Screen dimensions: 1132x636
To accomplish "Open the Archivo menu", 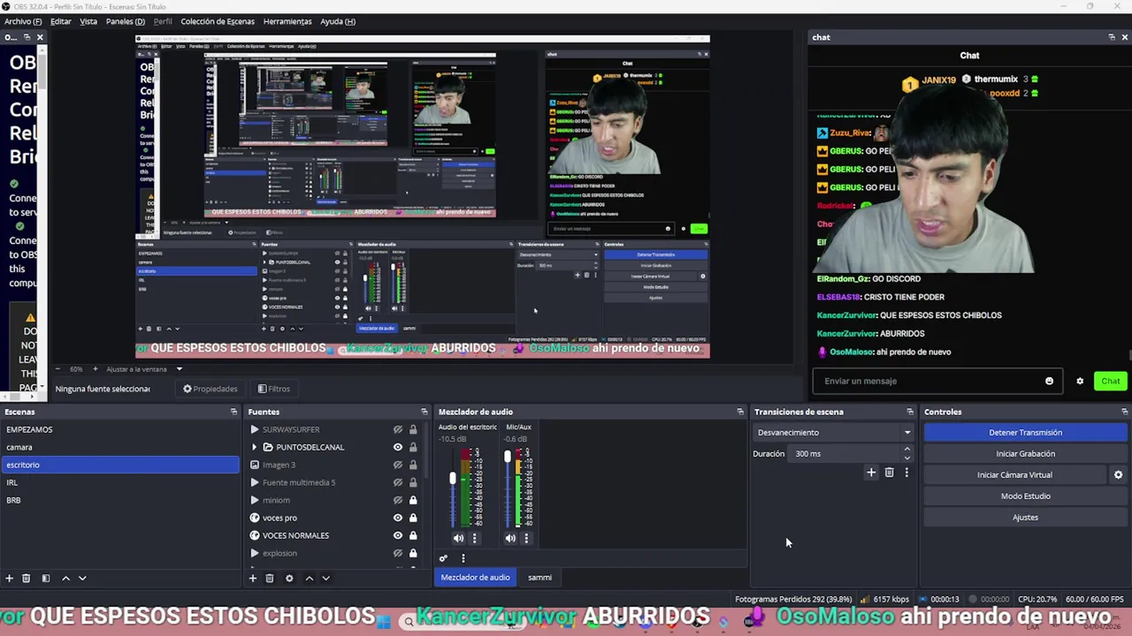I will 23,21.
